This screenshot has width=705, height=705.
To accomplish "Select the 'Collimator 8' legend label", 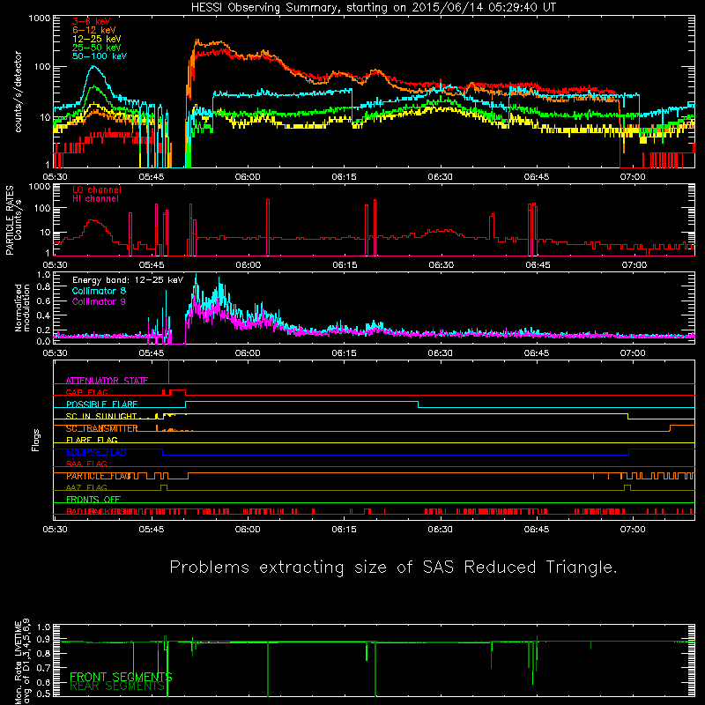I will pyautogui.click(x=99, y=291).
